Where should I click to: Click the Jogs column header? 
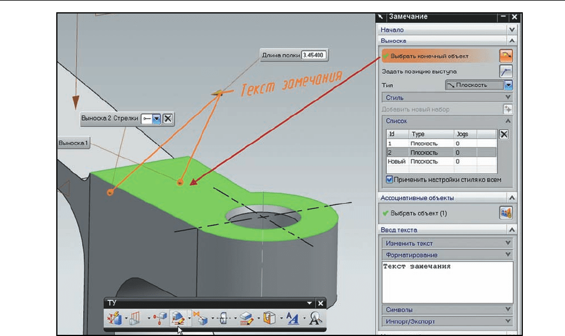coord(465,134)
